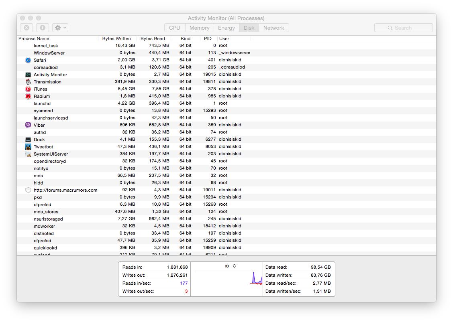Click the Tweetbot process name
Image resolution: width=453 pixels, height=322 pixels.
coord(43,147)
